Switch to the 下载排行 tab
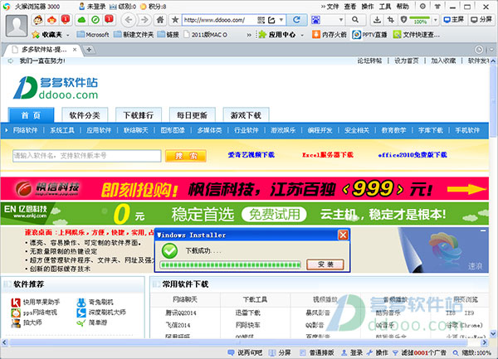498x359 pixels. coord(139,115)
